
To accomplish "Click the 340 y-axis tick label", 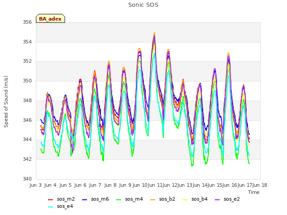I will click(x=27, y=179).
